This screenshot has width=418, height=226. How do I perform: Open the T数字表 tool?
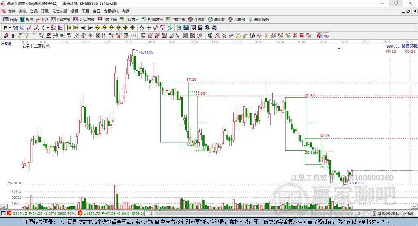coord(176,20)
